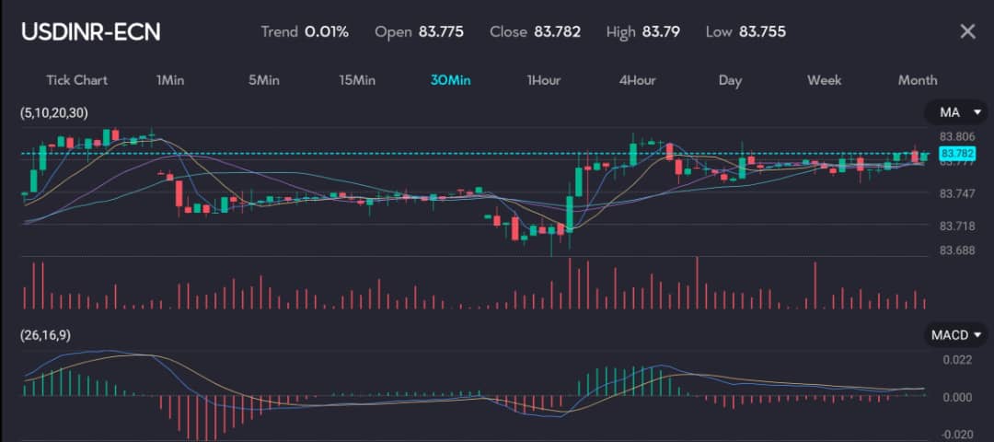
Task: Switch to the Tick Chart view
Action: 76,80
